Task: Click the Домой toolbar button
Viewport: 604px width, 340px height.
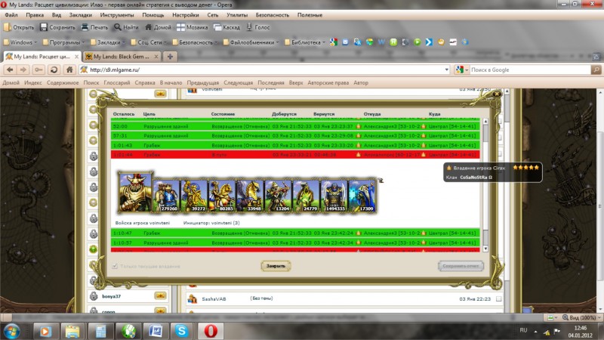Action: click(158, 27)
